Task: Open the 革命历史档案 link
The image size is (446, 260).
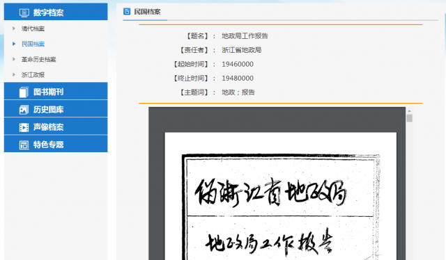Action: (39, 59)
